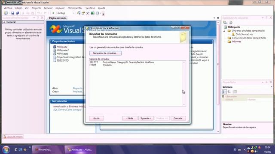This screenshot has width=275, height=154.
Task: Click the Atrás button in the wizard
Action: 130,118
